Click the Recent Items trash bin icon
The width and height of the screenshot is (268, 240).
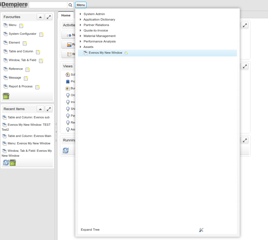tap(13, 163)
